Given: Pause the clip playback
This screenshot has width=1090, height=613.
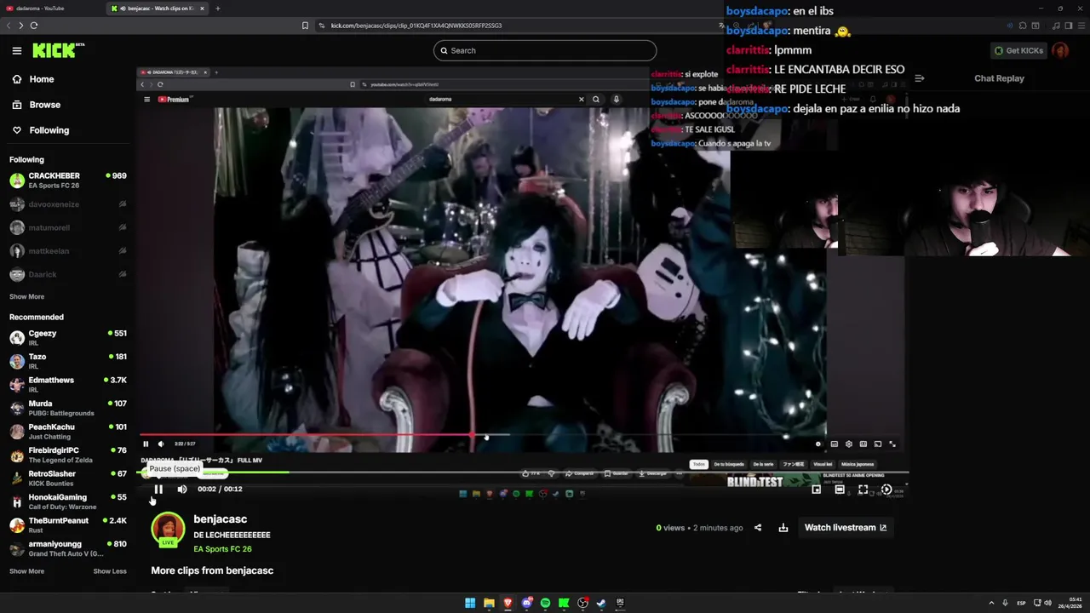Looking at the screenshot, I should (158, 489).
